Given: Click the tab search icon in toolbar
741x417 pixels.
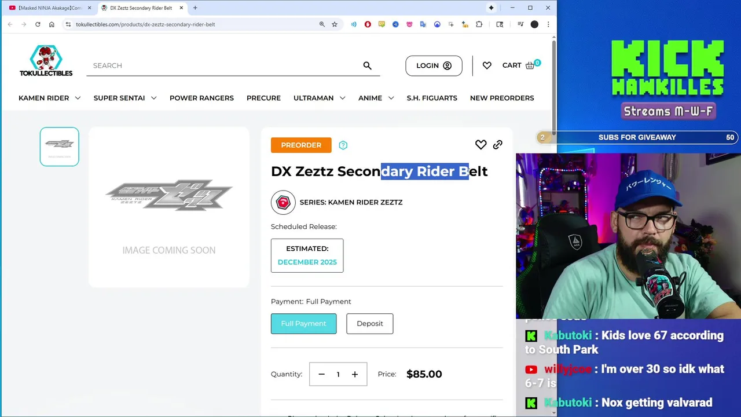Looking at the screenshot, I should pos(500,24).
